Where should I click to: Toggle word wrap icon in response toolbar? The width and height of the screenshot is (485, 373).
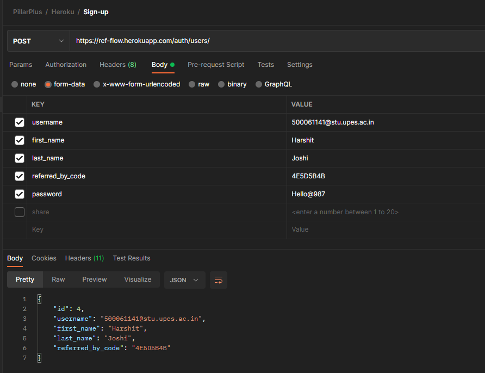tap(219, 280)
